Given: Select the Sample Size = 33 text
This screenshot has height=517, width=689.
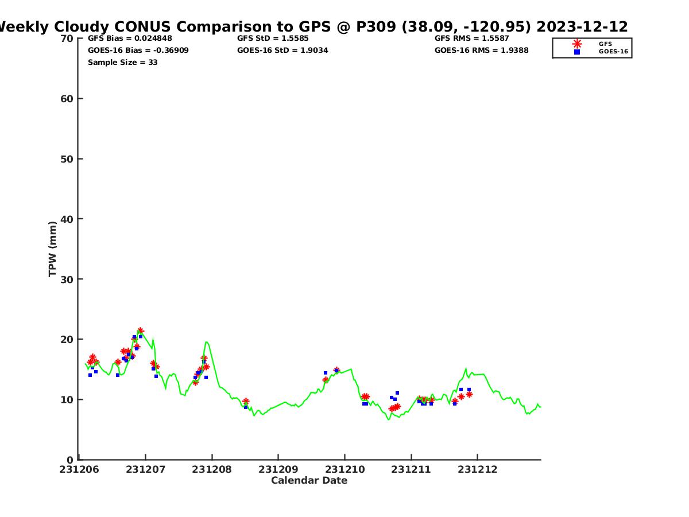Looking at the screenshot, I should [122, 62].
